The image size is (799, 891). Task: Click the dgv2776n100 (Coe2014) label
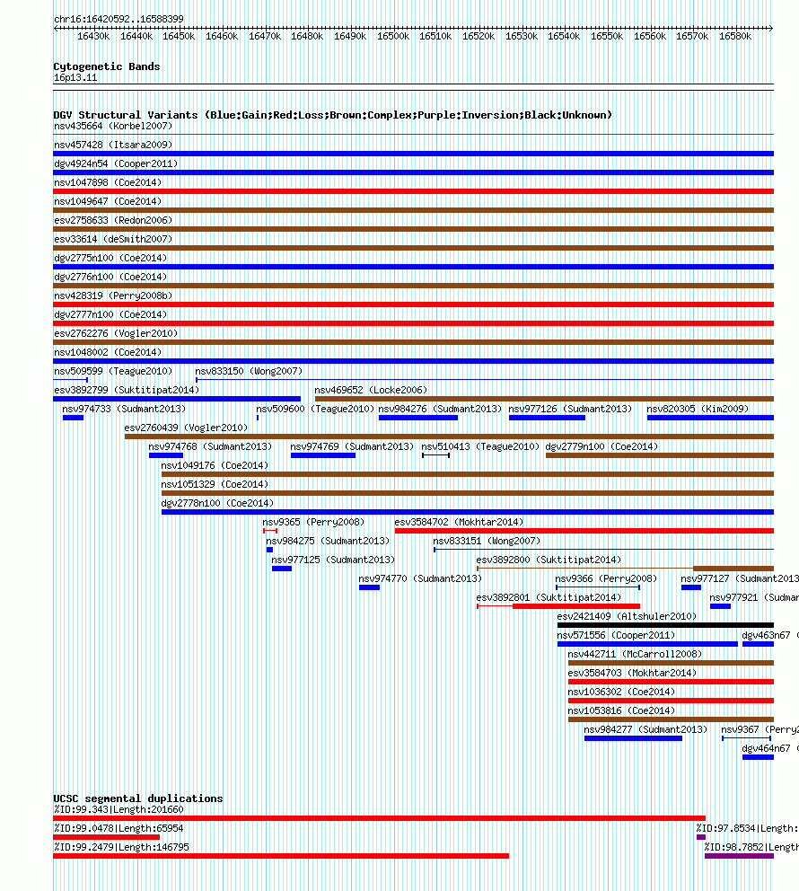(x=110, y=277)
